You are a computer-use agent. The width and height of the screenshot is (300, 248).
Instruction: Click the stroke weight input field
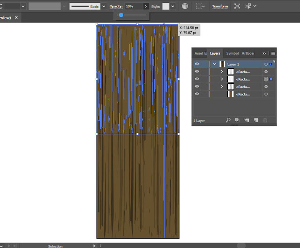12,6
